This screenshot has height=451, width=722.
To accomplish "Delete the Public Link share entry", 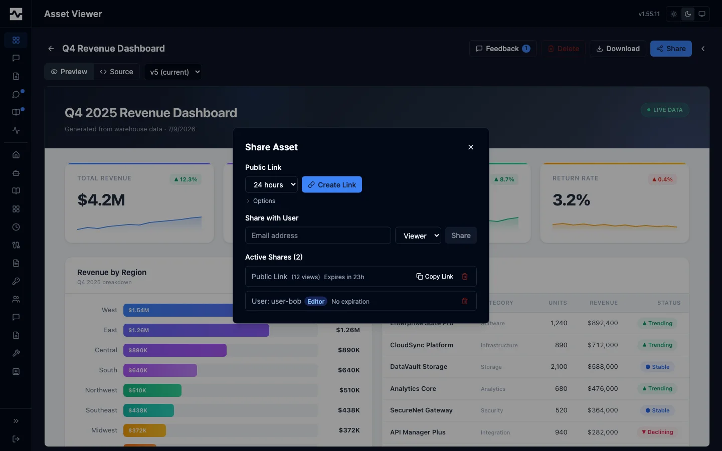I will [x=465, y=277].
